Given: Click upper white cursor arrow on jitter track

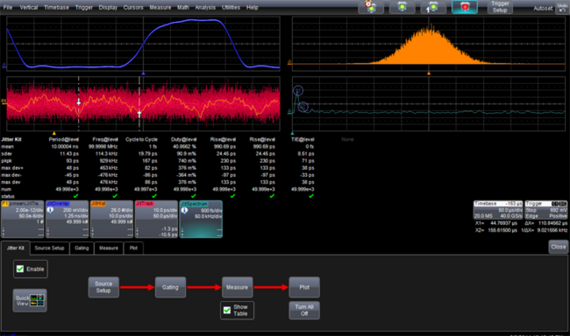Looking at the screenshot, I should pos(79,102).
